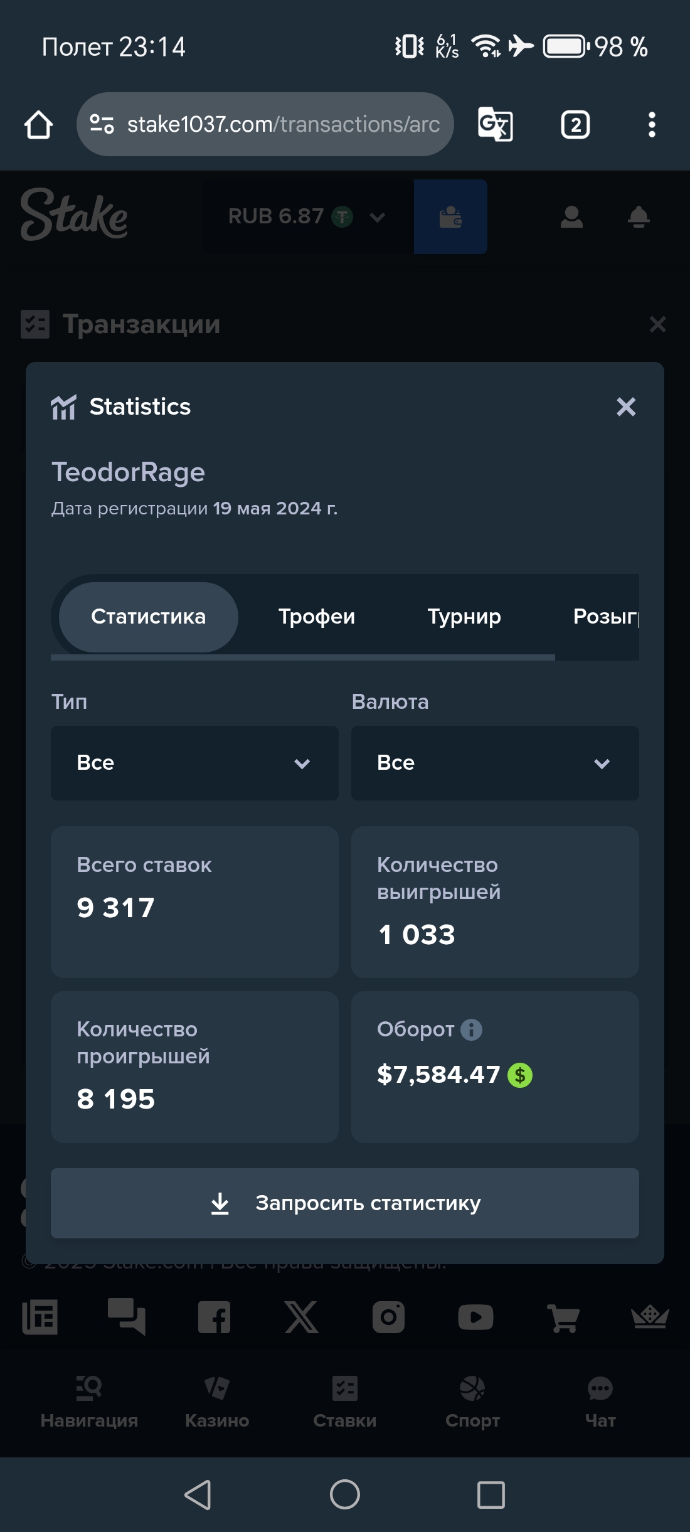
Task: Tap the info icon next to Оборот
Action: pos(471,1029)
